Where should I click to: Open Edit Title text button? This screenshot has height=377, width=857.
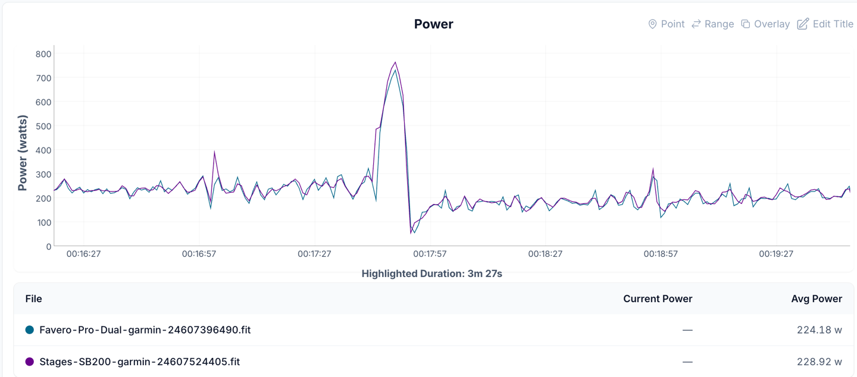click(833, 24)
